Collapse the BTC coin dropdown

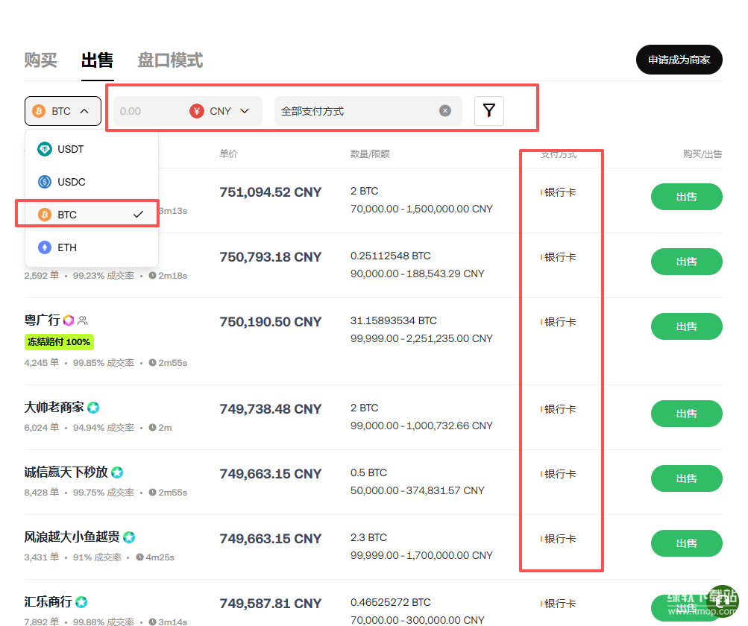click(63, 111)
